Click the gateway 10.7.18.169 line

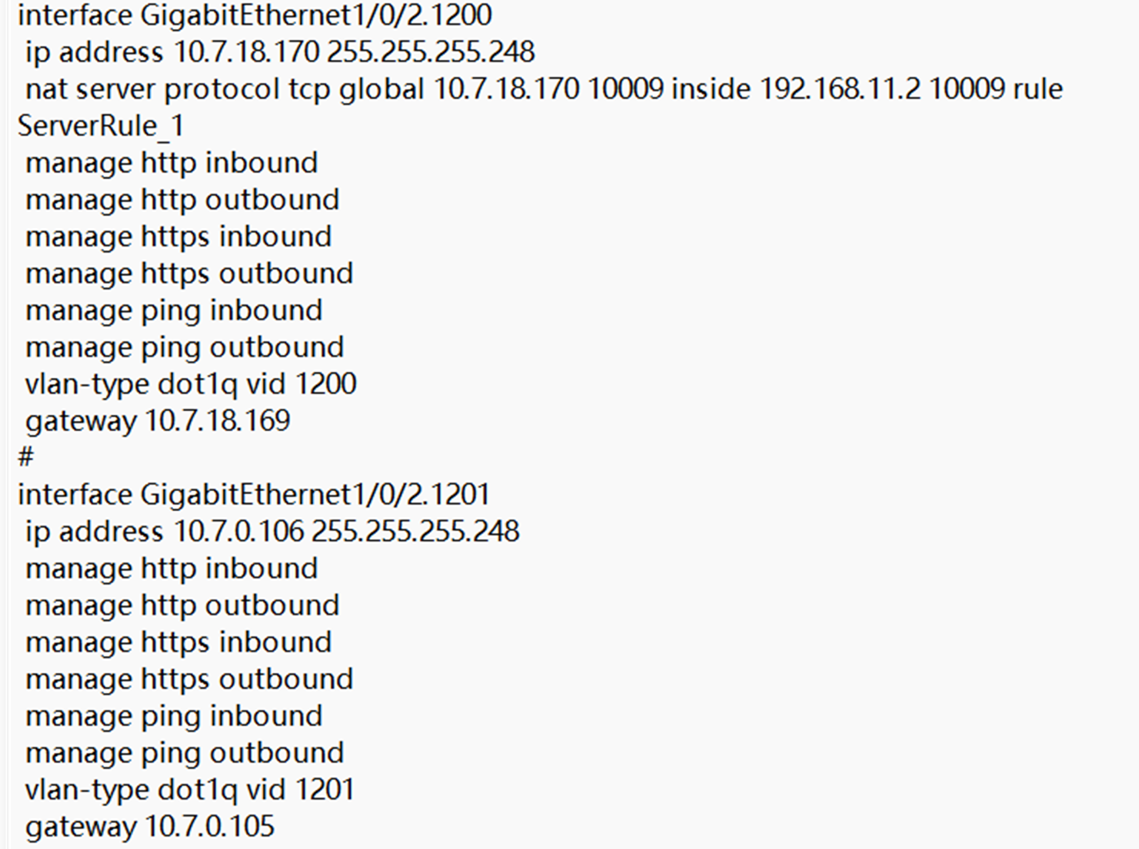158,421
